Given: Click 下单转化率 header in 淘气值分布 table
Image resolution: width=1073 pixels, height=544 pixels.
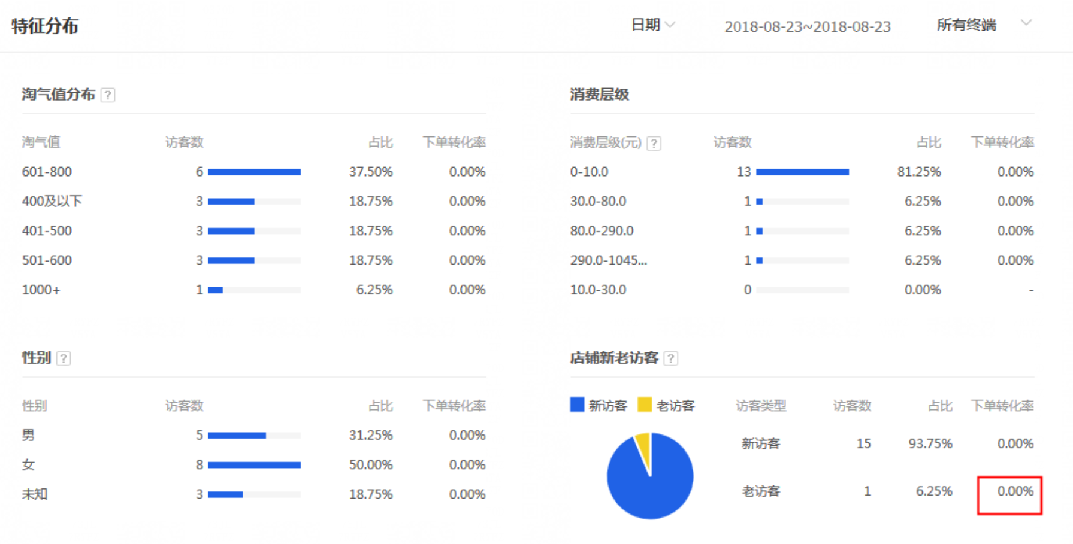Looking at the screenshot, I should pyautogui.click(x=454, y=142).
